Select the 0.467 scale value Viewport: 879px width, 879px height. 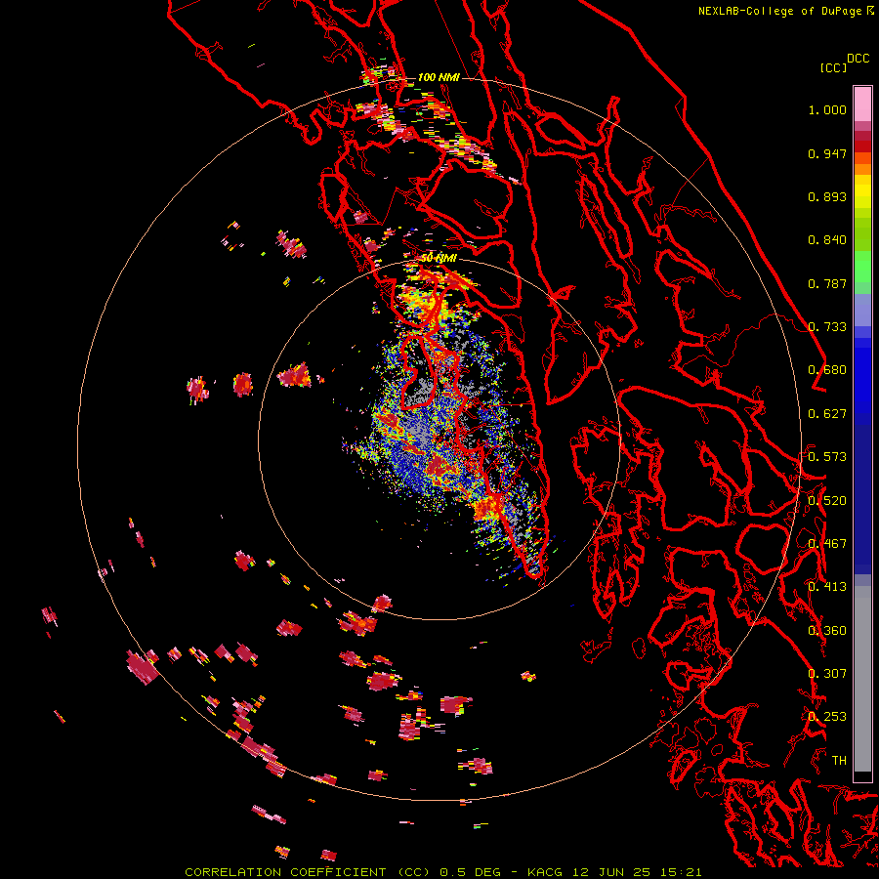(827, 544)
